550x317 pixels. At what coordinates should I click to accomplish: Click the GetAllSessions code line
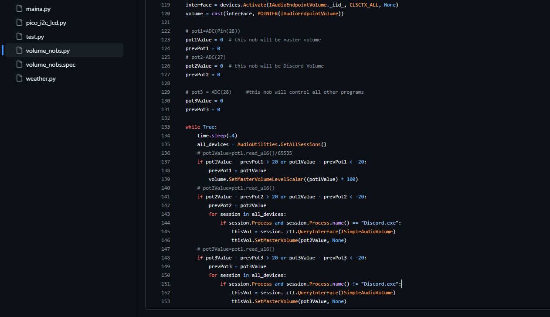pyautogui.click(x=261, y=144)
